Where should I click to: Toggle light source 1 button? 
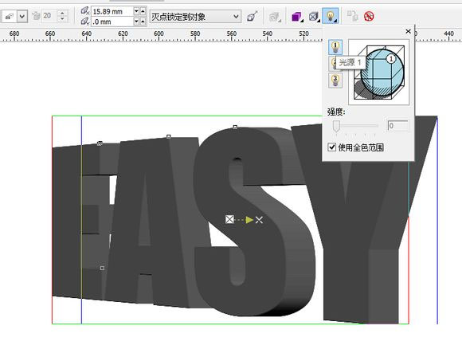click(x=335, y=47)
